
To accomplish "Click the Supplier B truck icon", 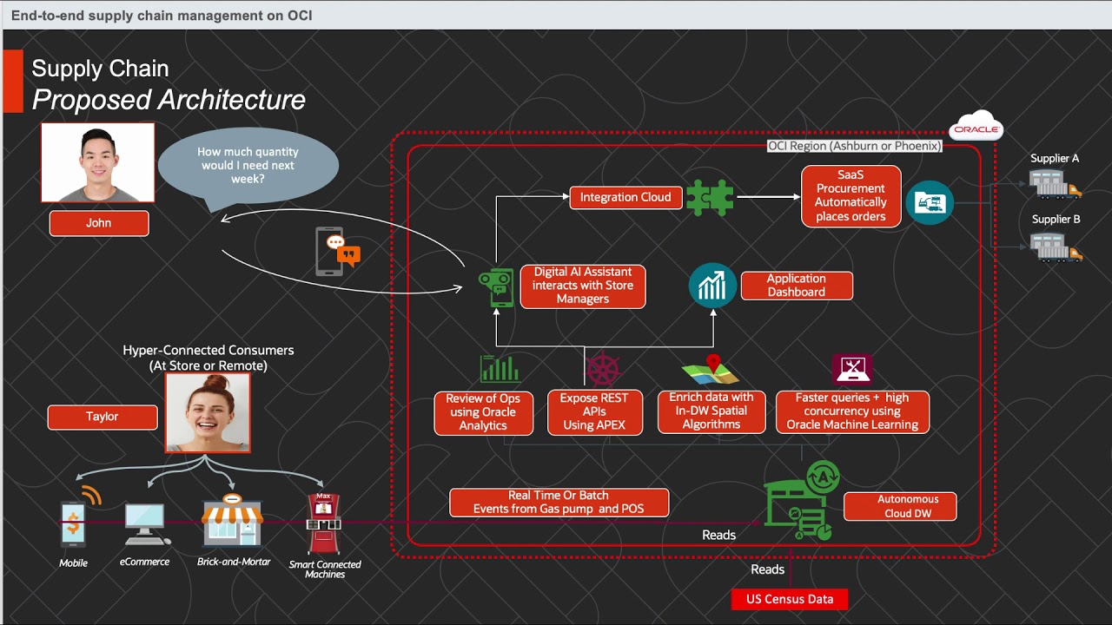I will pos(1056,247).
